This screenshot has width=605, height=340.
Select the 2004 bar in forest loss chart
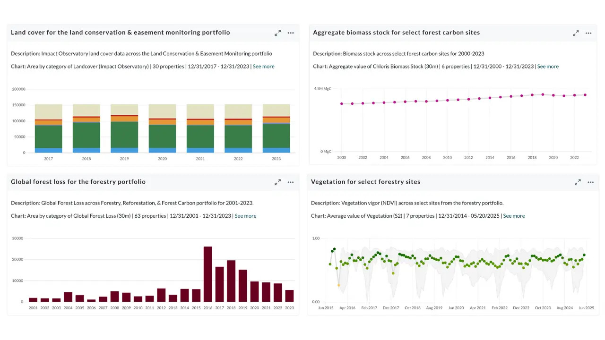click(68, 297)
